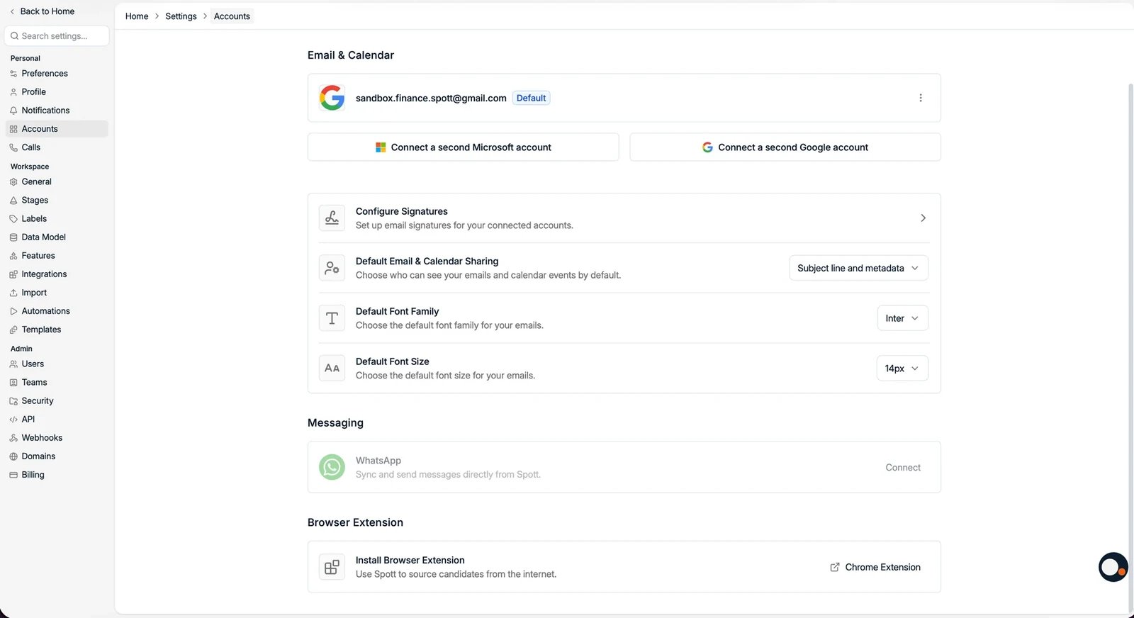Click the Calls phone icon

[13, 147]
